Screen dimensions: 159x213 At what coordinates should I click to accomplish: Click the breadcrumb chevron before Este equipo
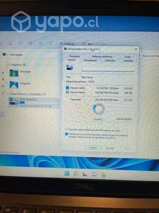8,55
